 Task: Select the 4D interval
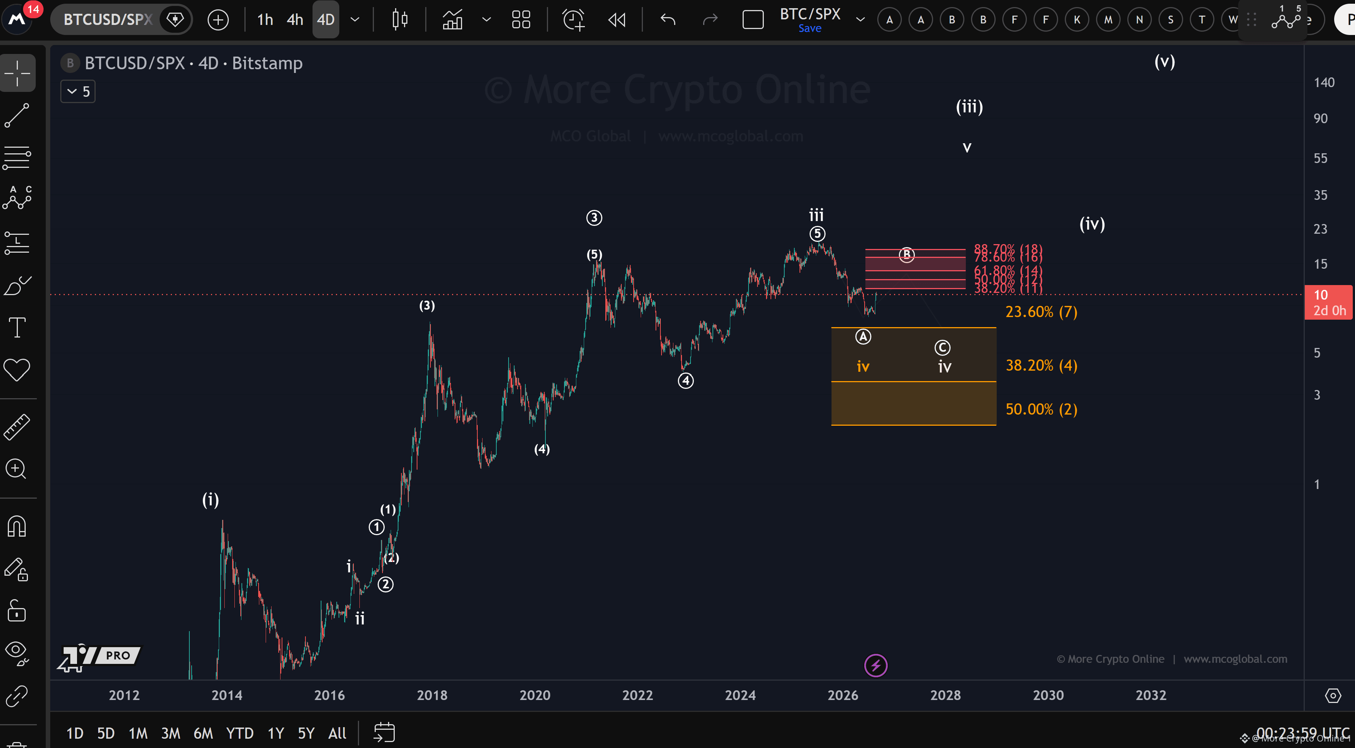[326, 20]
